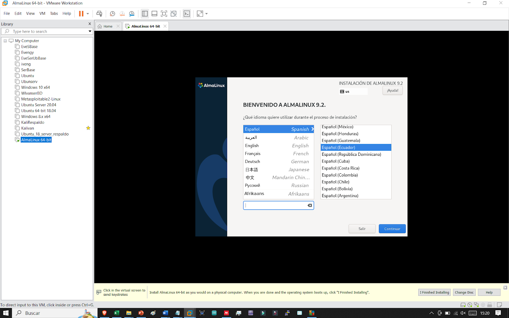
Task: Open the Tabs menu
Action: point(54,13)
